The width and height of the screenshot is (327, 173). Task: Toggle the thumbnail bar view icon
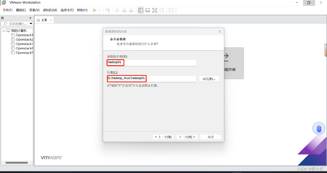click(148, 10)
